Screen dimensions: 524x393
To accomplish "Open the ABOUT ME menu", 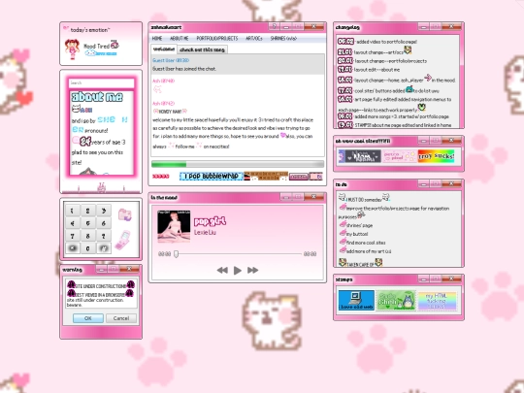I will [x=180, y=39].
